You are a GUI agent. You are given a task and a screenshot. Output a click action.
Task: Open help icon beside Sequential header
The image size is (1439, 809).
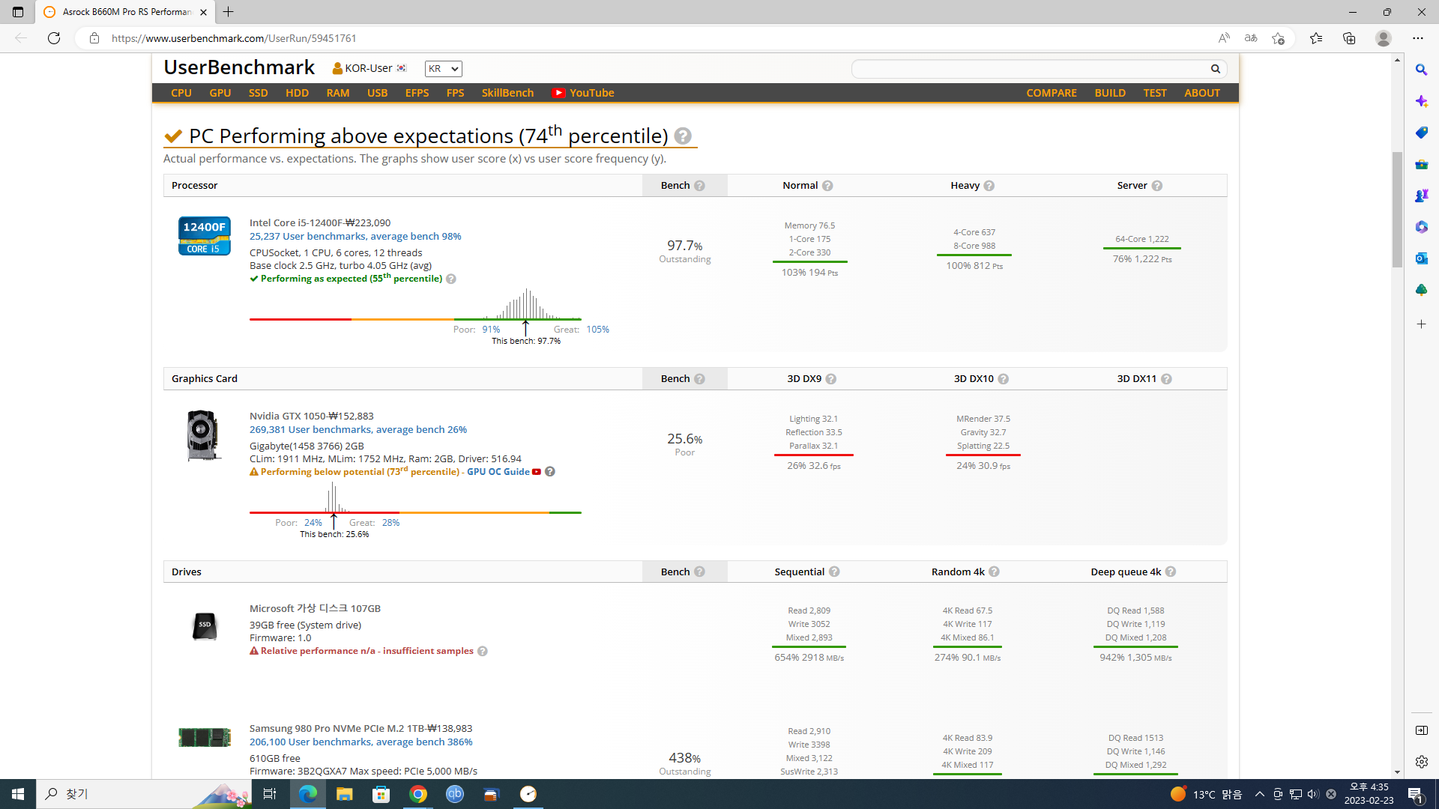tap(834, 572)
